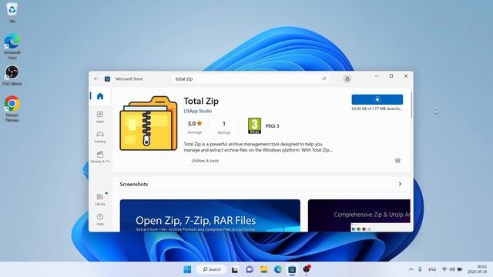Image resolution: width=493 pixels, height=277 pixels.
Task: Stop the download via blue button
Action: (377, 99)
